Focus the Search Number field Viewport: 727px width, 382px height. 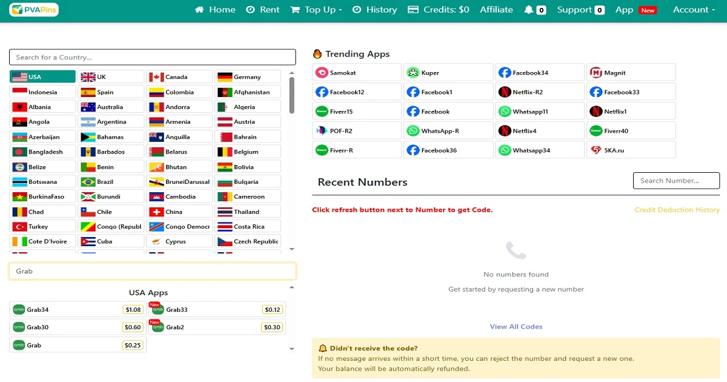[676, 181]
